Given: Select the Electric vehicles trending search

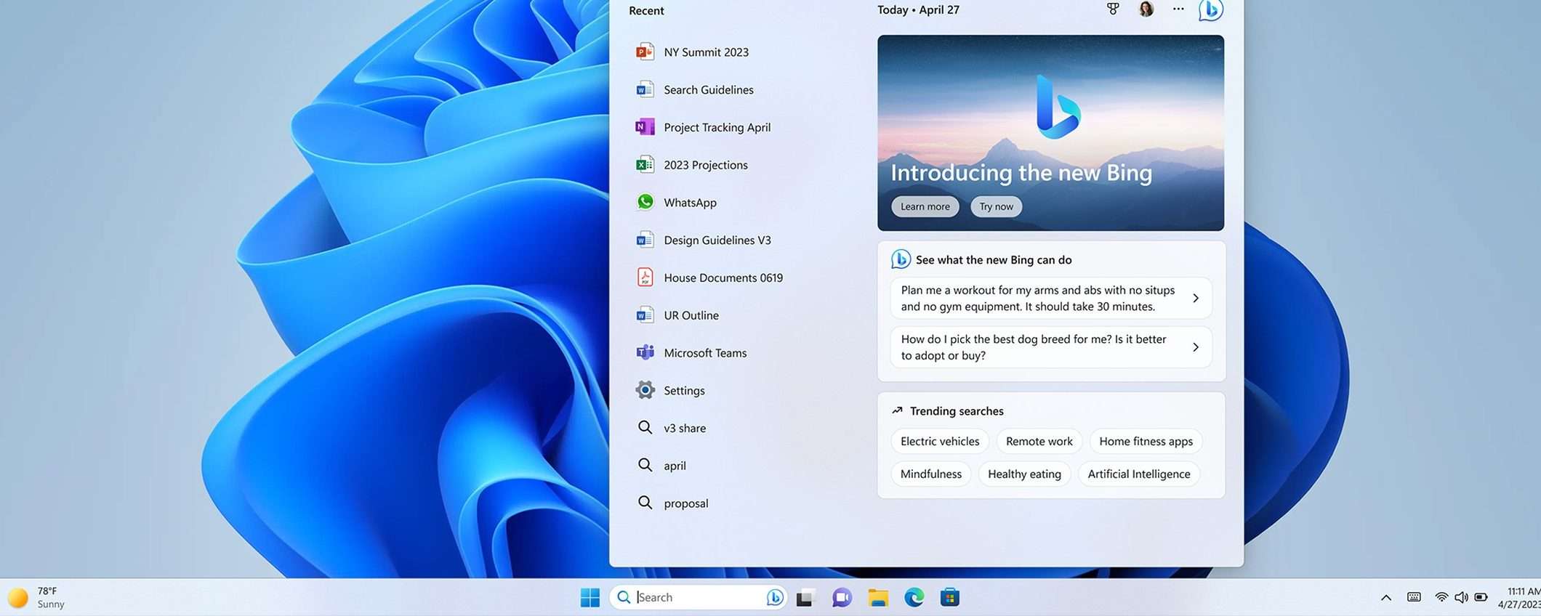Looking at the screenshot, I should pyautogui.click(x=939, y=442).
